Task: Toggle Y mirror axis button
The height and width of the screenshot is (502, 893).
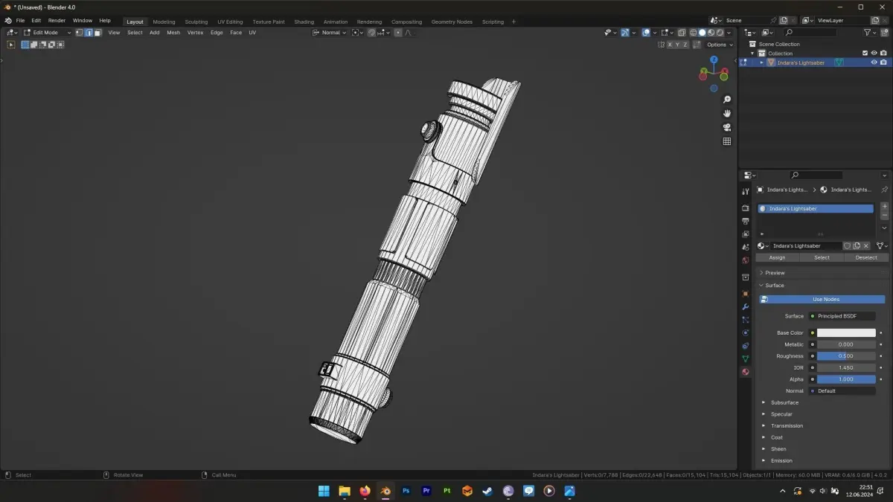Action: [678, 45]
